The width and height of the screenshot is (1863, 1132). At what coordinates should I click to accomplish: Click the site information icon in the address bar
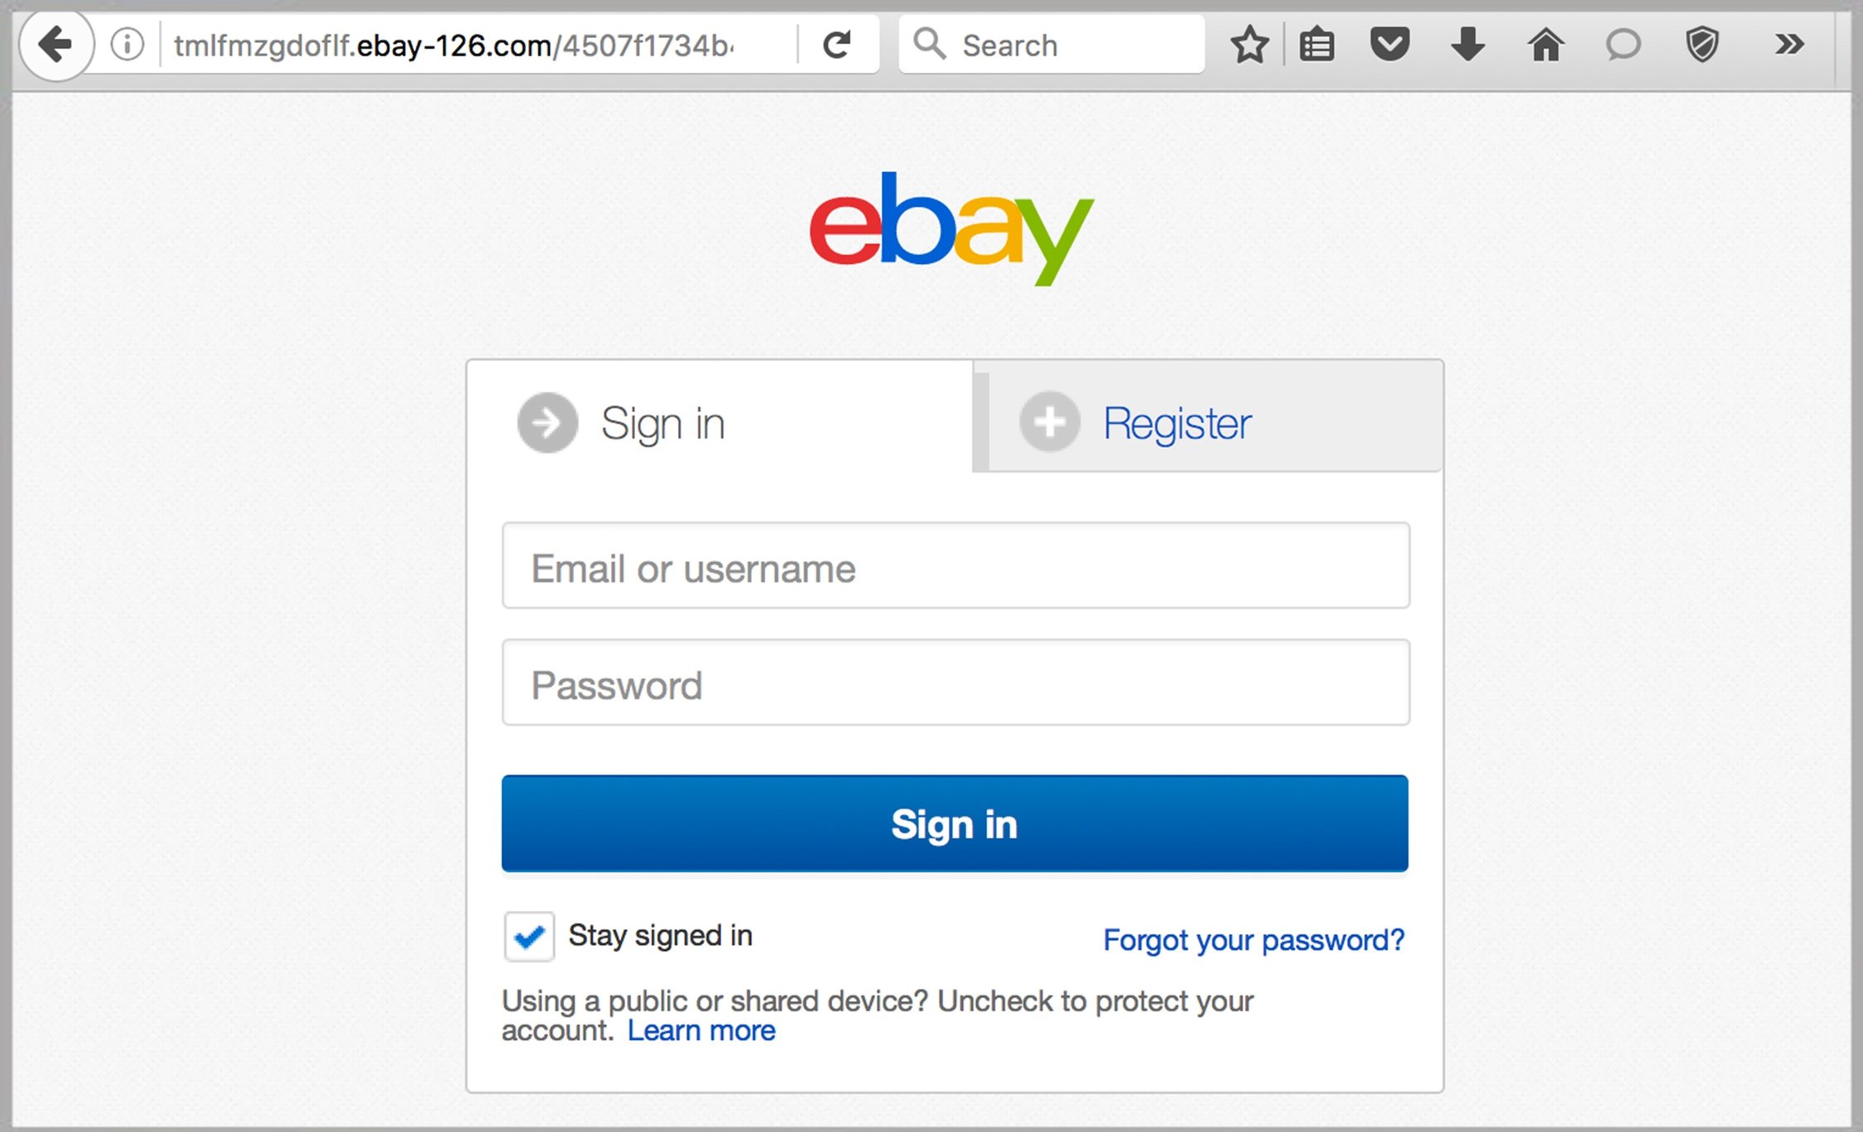click(x=126, y=45)
